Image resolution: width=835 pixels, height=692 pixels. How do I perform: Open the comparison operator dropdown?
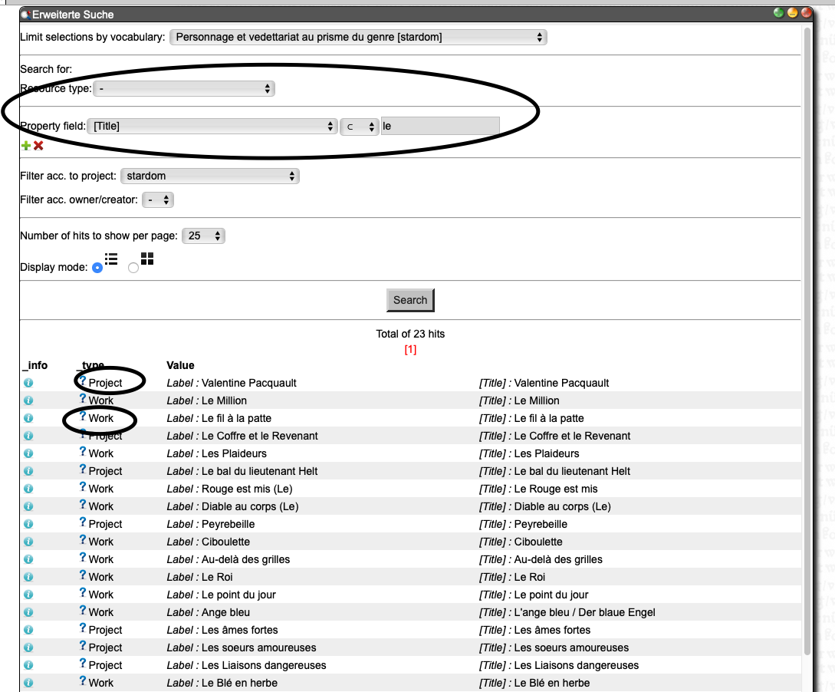[360, 127]
